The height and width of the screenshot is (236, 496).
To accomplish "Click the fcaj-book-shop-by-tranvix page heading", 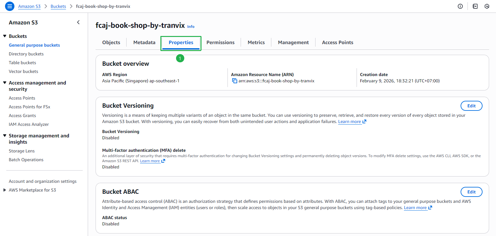I will tap(140, 25).
